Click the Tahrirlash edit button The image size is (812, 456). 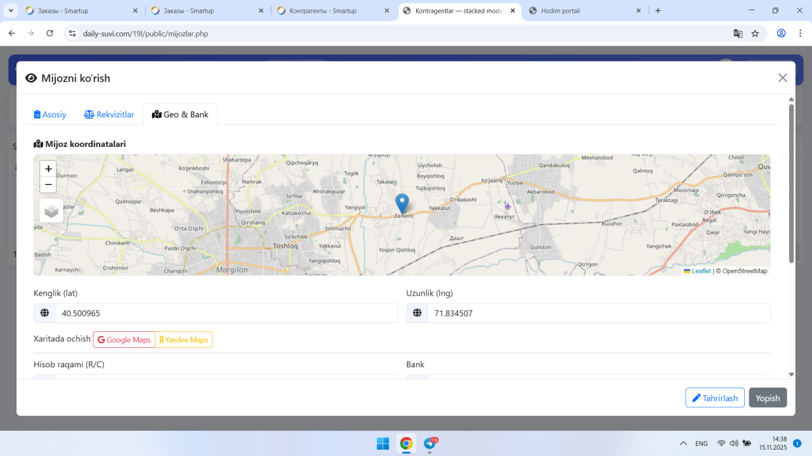coord(714,398)
